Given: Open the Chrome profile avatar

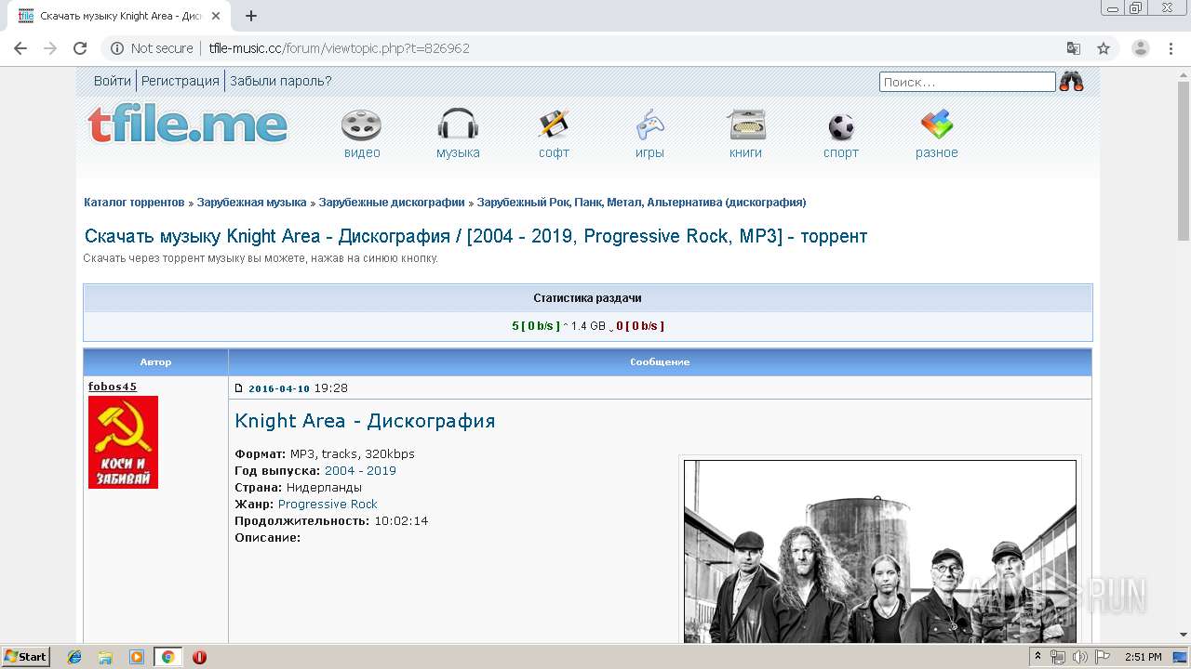Looking at the screenshot, I should click(x=1141, y=48).
